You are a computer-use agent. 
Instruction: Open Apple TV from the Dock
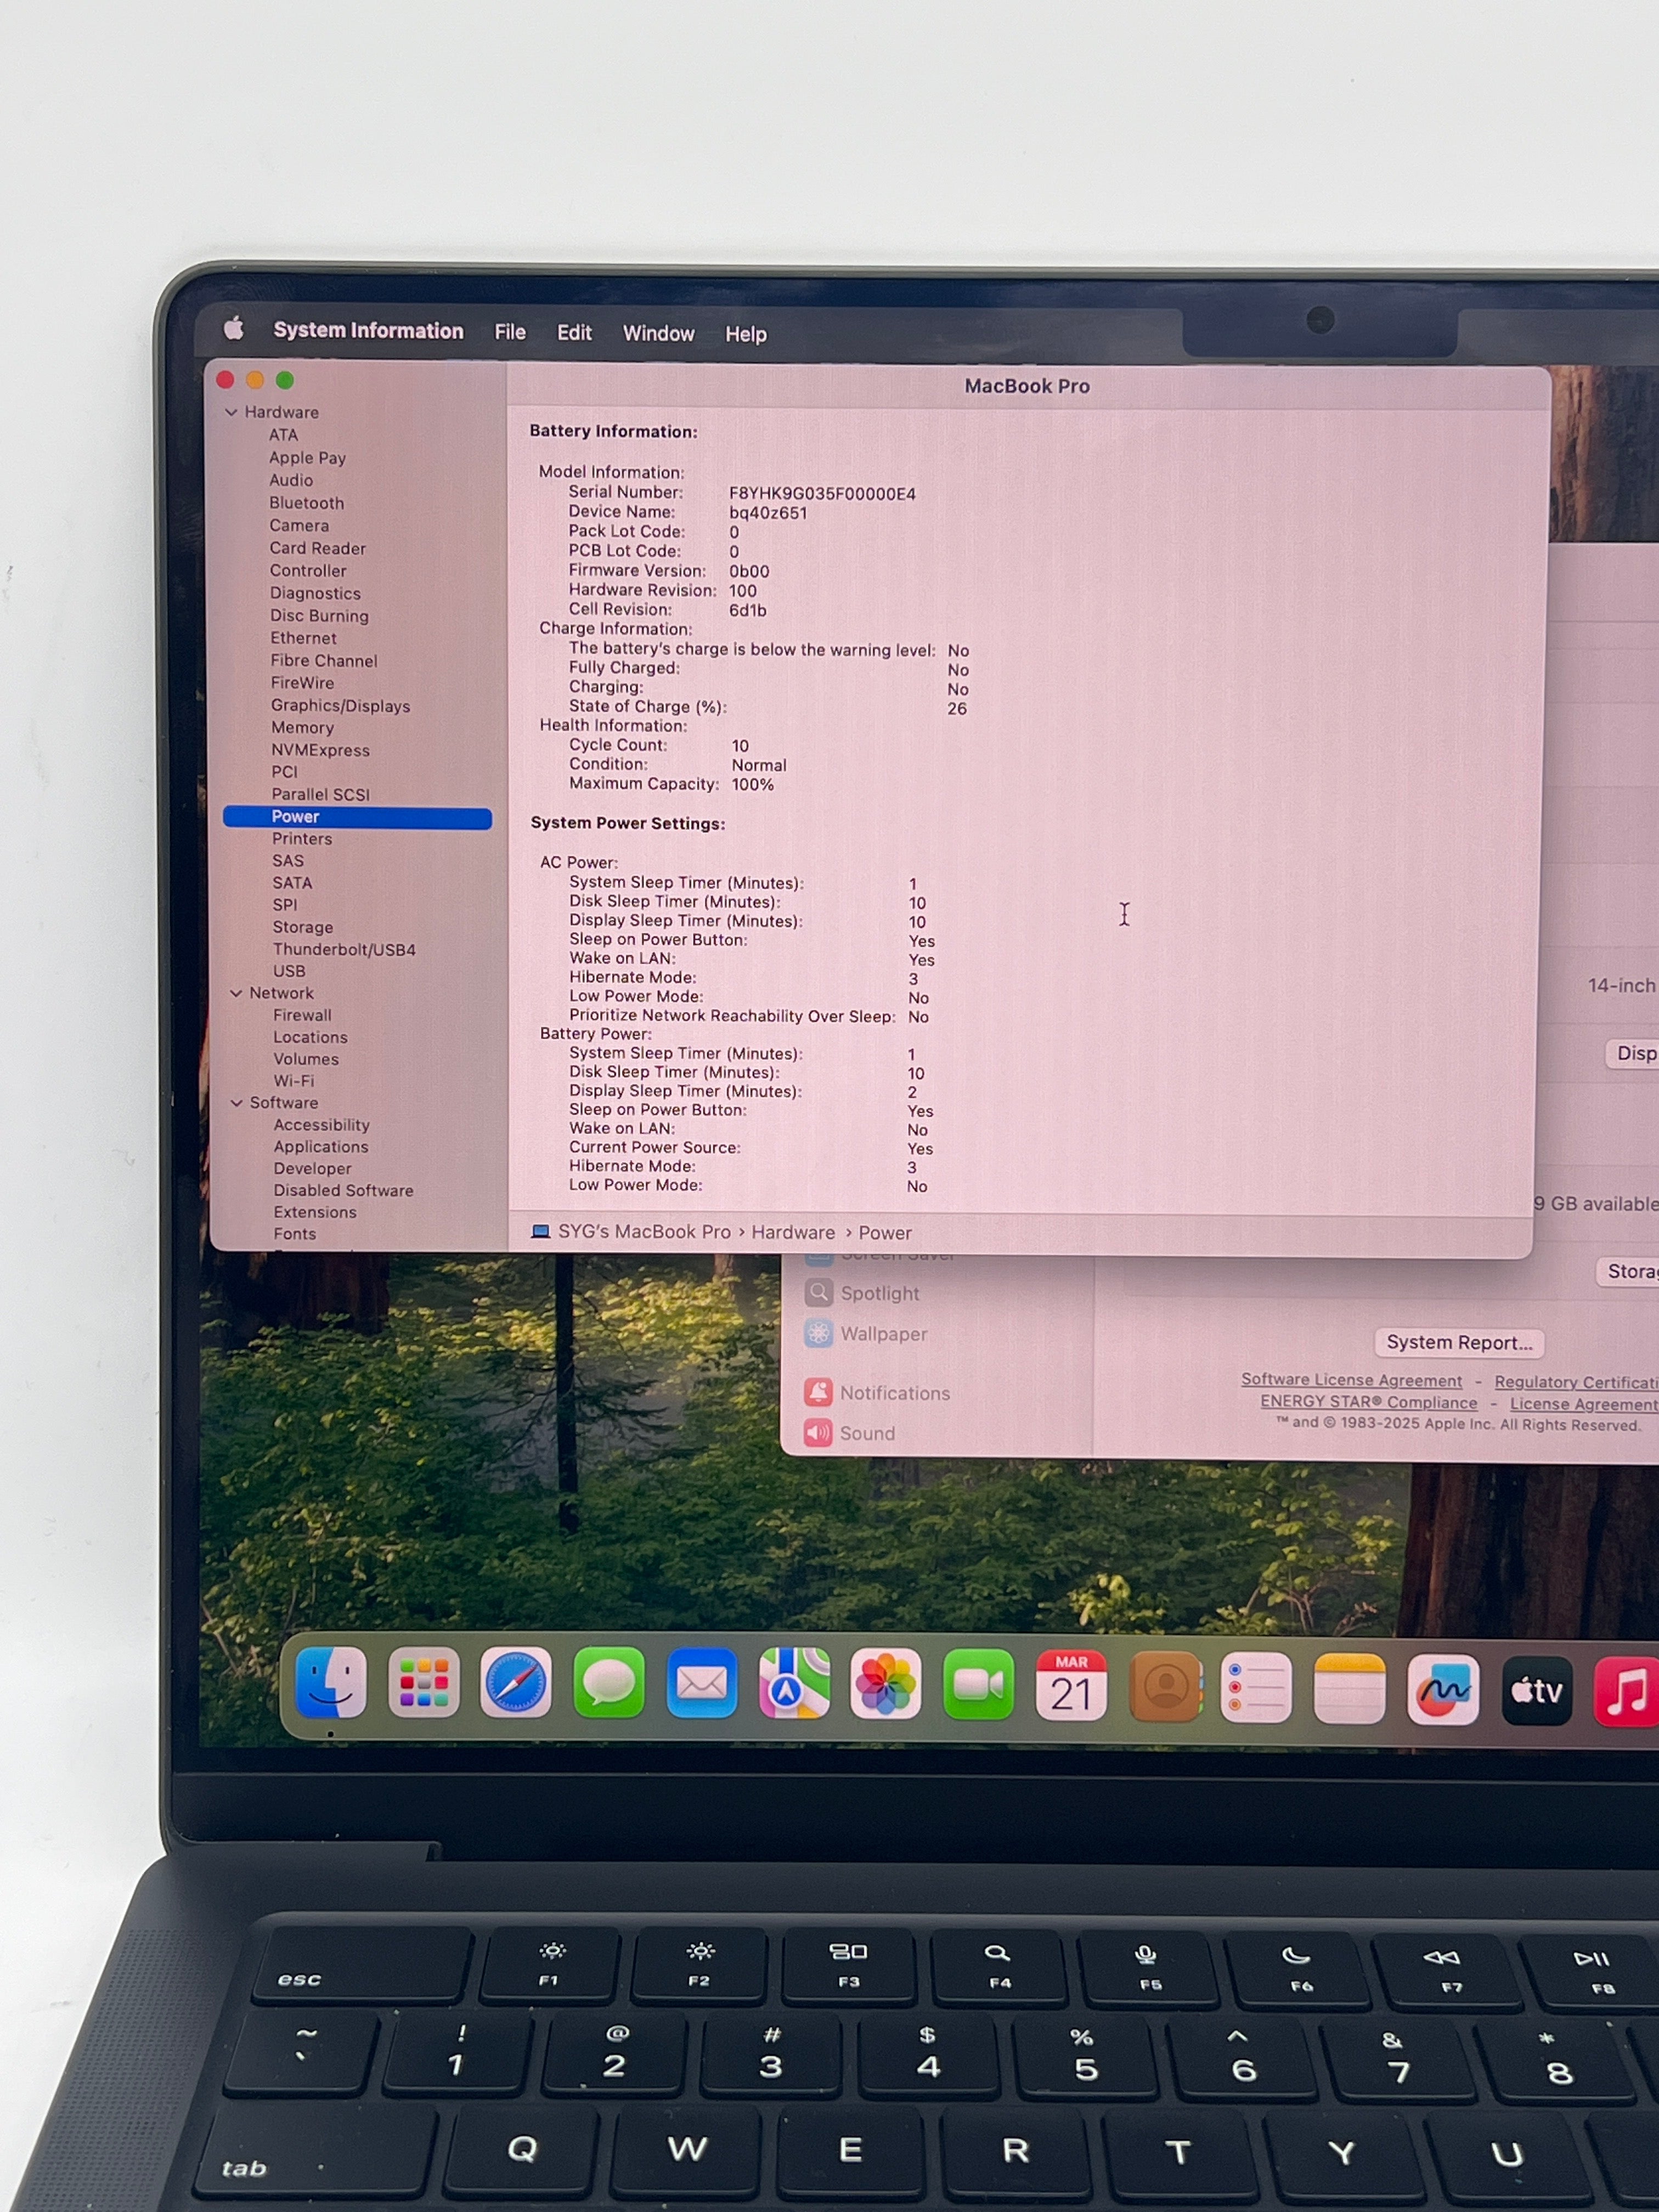[x=1537, y=1692]
